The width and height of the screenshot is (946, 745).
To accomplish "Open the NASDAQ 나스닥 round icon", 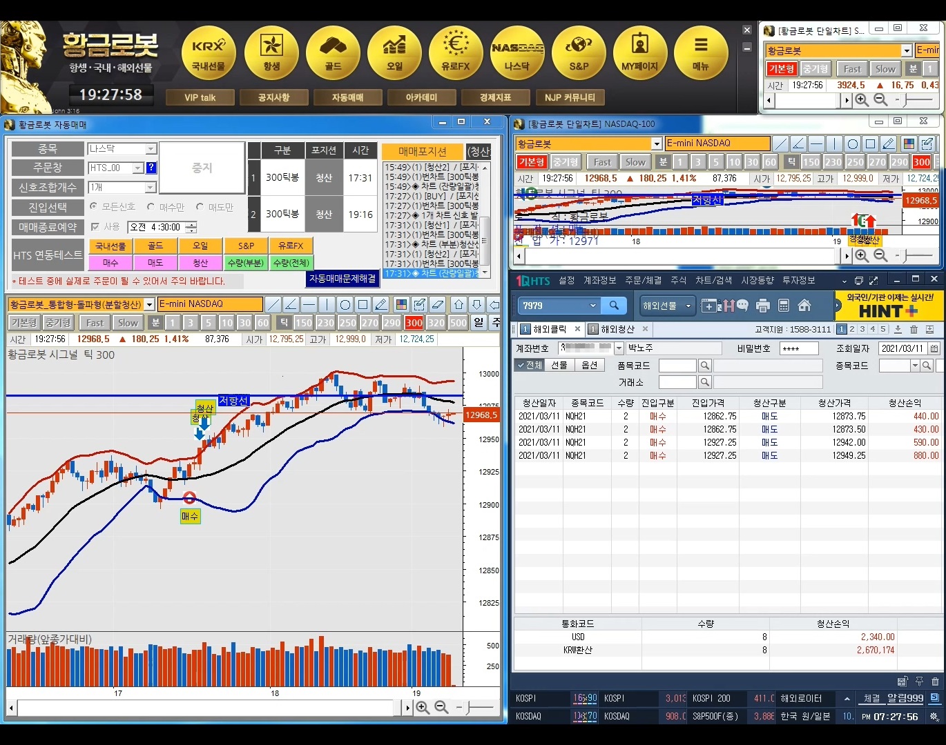I will click(x=517, y=53).
